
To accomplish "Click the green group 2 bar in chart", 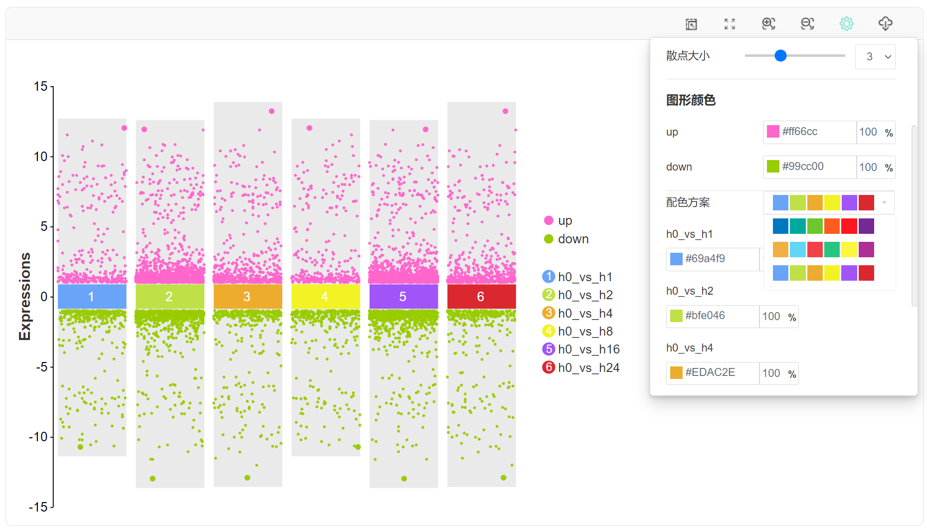I will 170,297.
